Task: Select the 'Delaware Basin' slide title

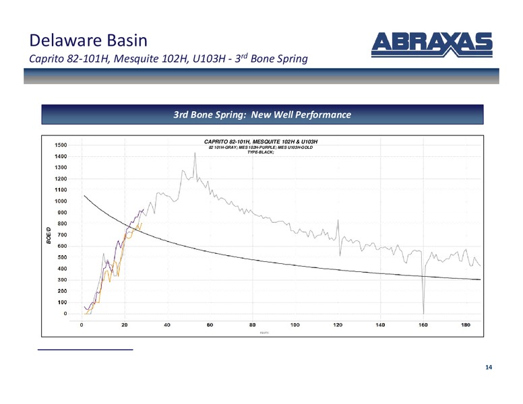Action: [x=88, y=40]
